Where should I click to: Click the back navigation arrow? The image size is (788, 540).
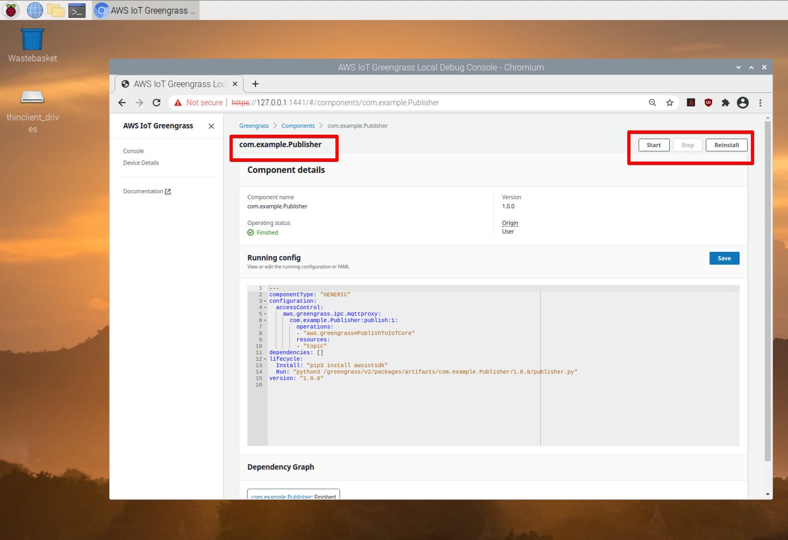pos(122,102)
